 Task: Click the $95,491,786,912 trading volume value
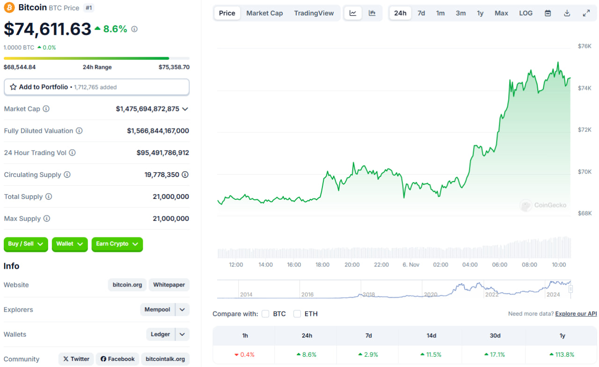[x=163, y=153]
